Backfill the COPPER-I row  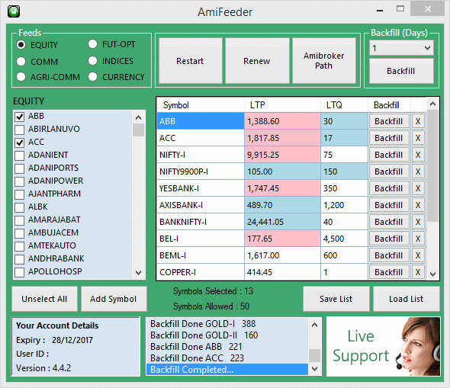(389, 272)
